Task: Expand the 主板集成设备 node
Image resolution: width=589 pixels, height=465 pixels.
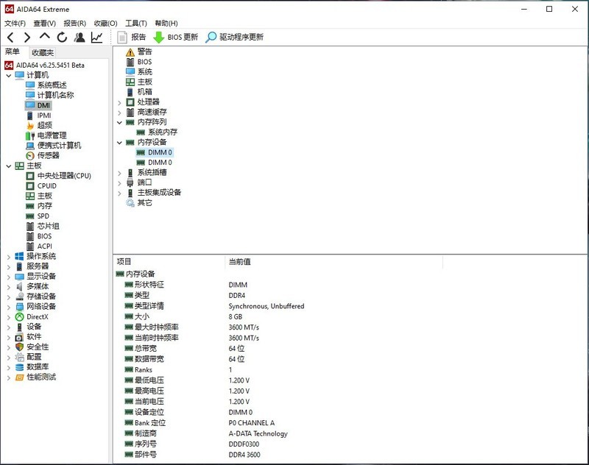Action: point(119,194)
